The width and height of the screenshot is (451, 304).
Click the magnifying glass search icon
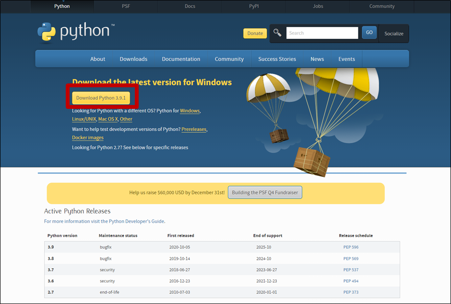point(277,33)
